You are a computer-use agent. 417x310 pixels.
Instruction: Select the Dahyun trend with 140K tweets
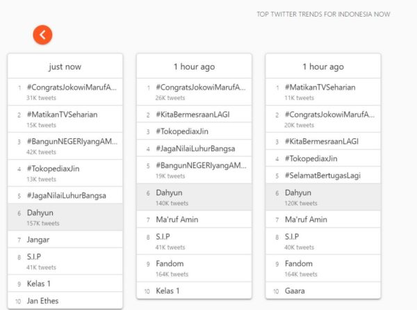170,197
